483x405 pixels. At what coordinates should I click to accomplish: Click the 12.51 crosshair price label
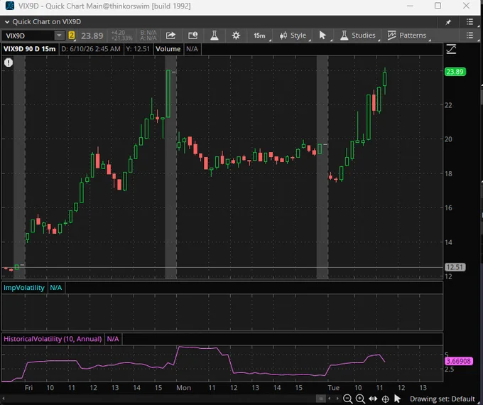coord(455,267)
